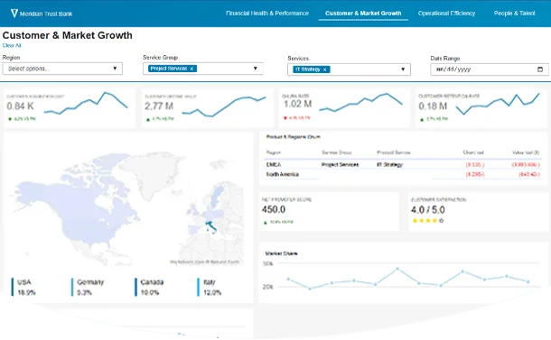This screenshot has height=340, width=551.
Task: Click the IT Strategy table cell
Action: (389, 164)
